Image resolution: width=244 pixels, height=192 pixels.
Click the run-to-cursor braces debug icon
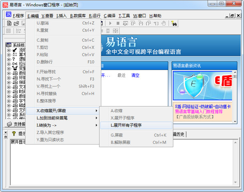point(156,24)
